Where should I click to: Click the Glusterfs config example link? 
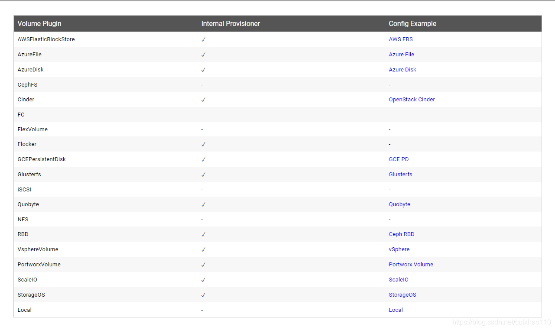[x=401, y=174]
